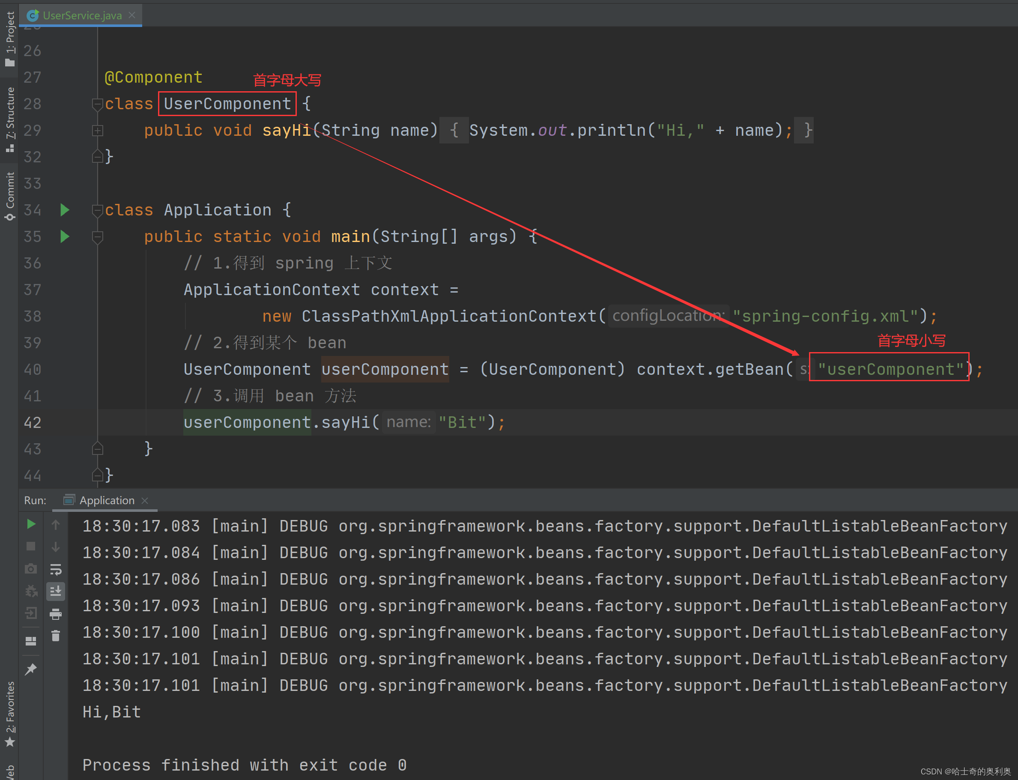1018x780 pixels.
Task: Open the Structure tool window
Action: click(x=10, y=119)
